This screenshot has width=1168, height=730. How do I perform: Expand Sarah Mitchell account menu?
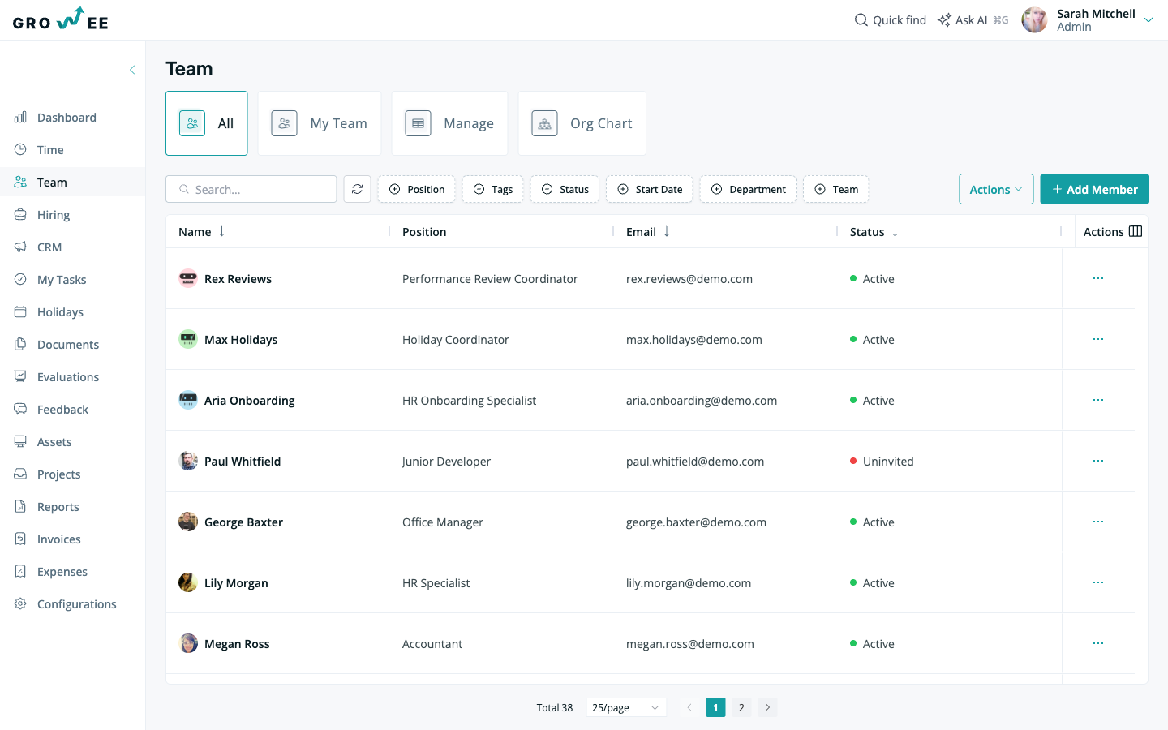click(1149, 20)
